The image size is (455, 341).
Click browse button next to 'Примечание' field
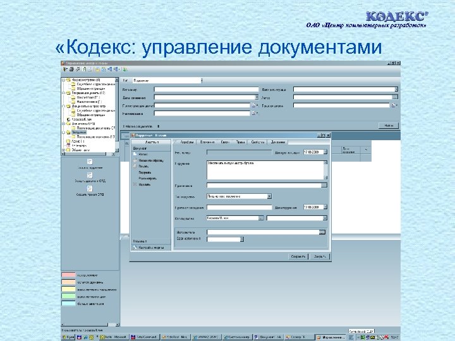tap(324, 185)
